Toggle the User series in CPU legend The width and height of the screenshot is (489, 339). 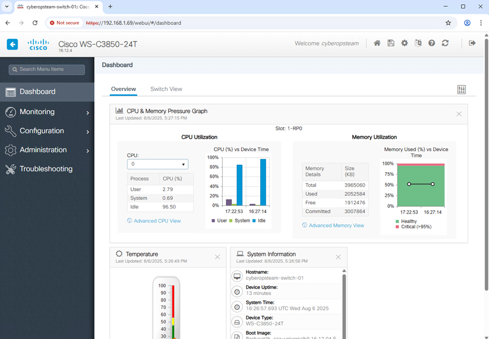219,220
